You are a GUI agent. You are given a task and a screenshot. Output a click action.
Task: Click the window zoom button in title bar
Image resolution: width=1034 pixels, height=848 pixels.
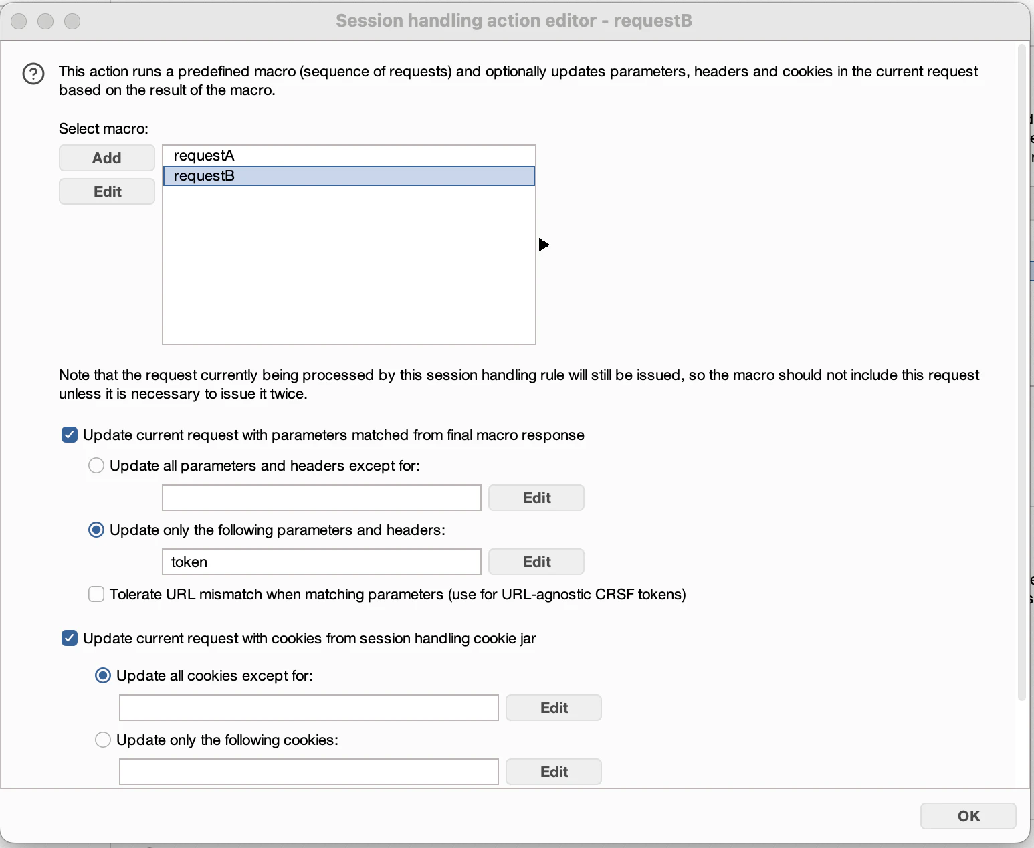(72, 21)
